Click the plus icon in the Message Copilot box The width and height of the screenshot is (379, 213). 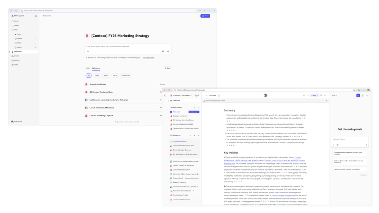pyautogui.click(x=333, y=145)
